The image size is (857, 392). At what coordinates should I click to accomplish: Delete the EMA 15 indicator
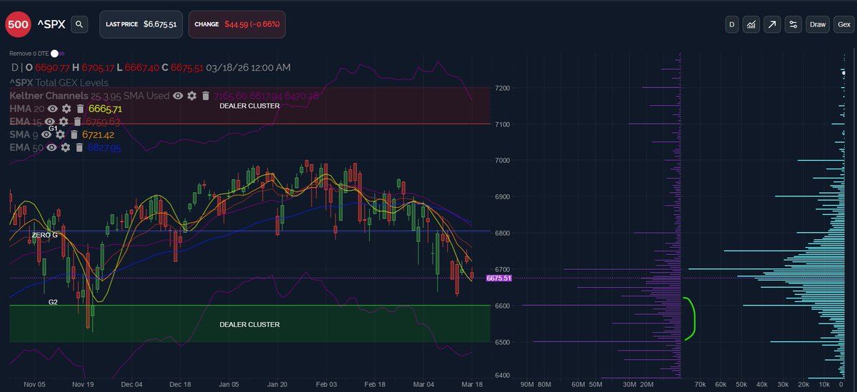click(x=77, y=121)
